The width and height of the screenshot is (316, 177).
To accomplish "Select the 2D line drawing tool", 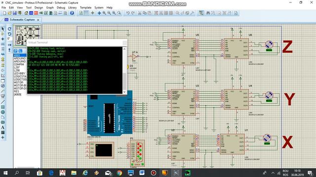I will point(2,102).
